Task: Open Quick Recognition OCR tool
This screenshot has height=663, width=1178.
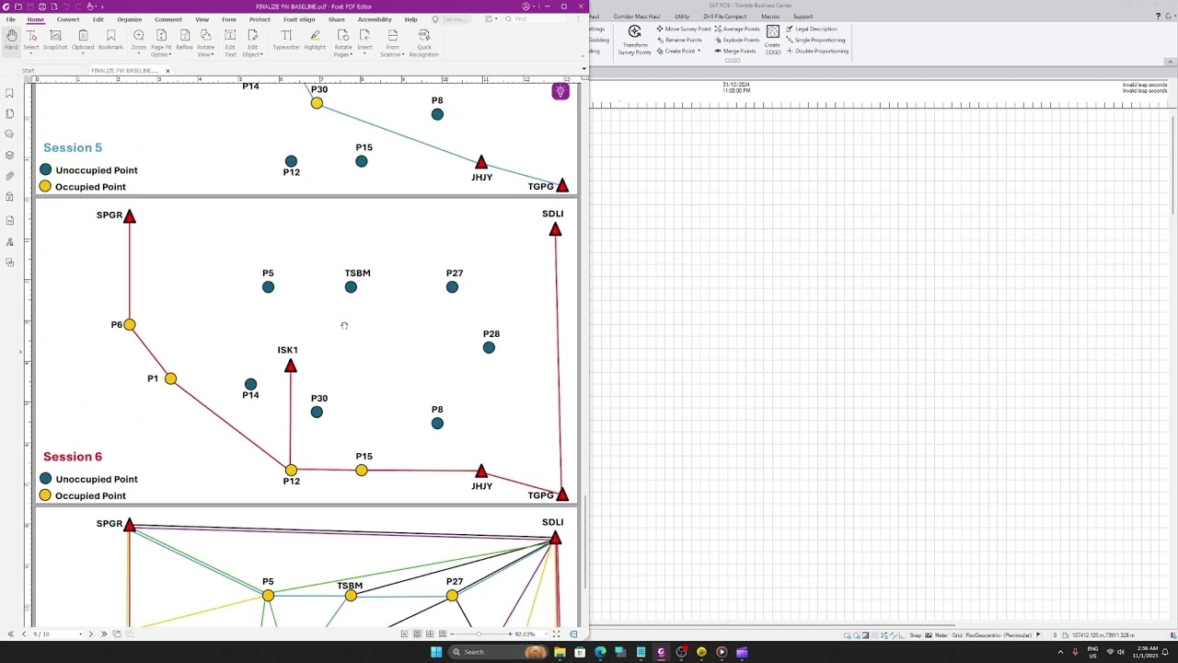Action: coord(423,42)
